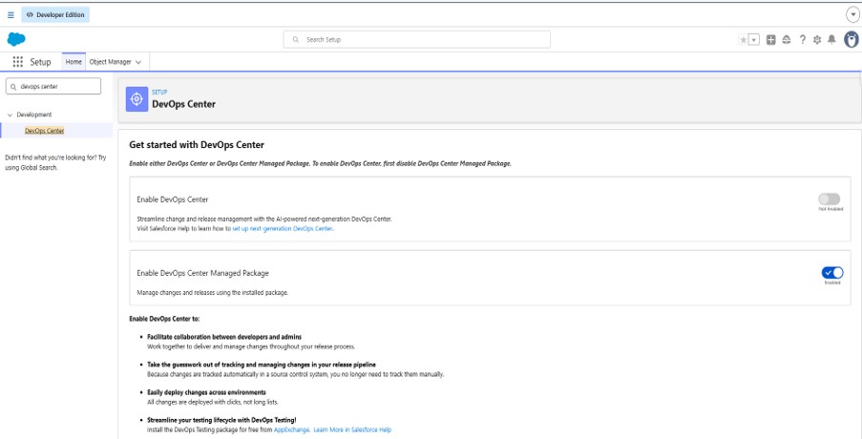Select DevOps Center in the sidebar tree
Screen dimensions: 862x439
point(45,131)
